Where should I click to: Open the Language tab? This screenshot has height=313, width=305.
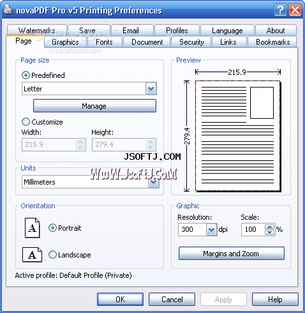227,31
